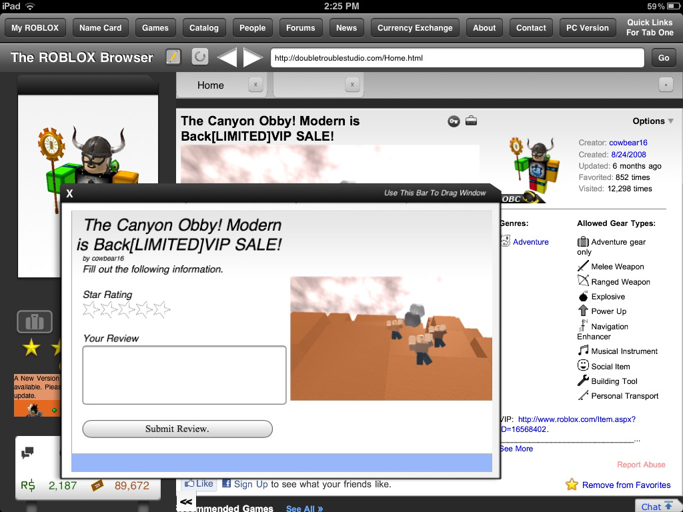Tap the Go button
The width and height of the screenshot is (683, 512).
tap(664, 58)
